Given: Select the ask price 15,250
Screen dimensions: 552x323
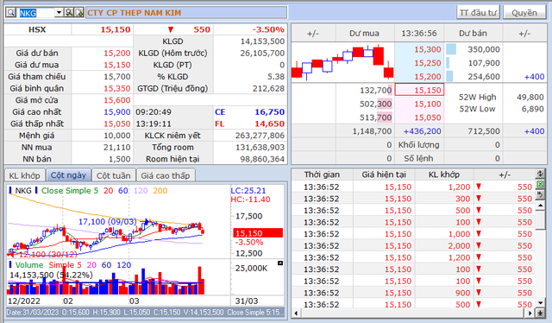Looking at the screenshot, I should [428, 63].
